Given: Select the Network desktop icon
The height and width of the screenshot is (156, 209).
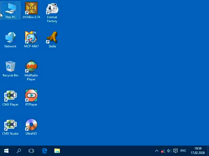Looking at the screenshot, I should point(10,38).
